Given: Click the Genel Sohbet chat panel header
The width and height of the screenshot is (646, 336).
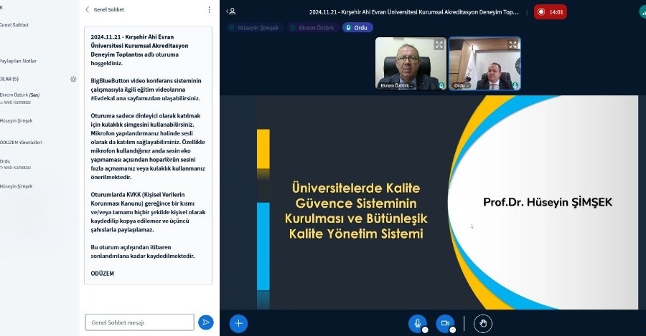Looking at the screenshot, I should [x=109, y=9].
